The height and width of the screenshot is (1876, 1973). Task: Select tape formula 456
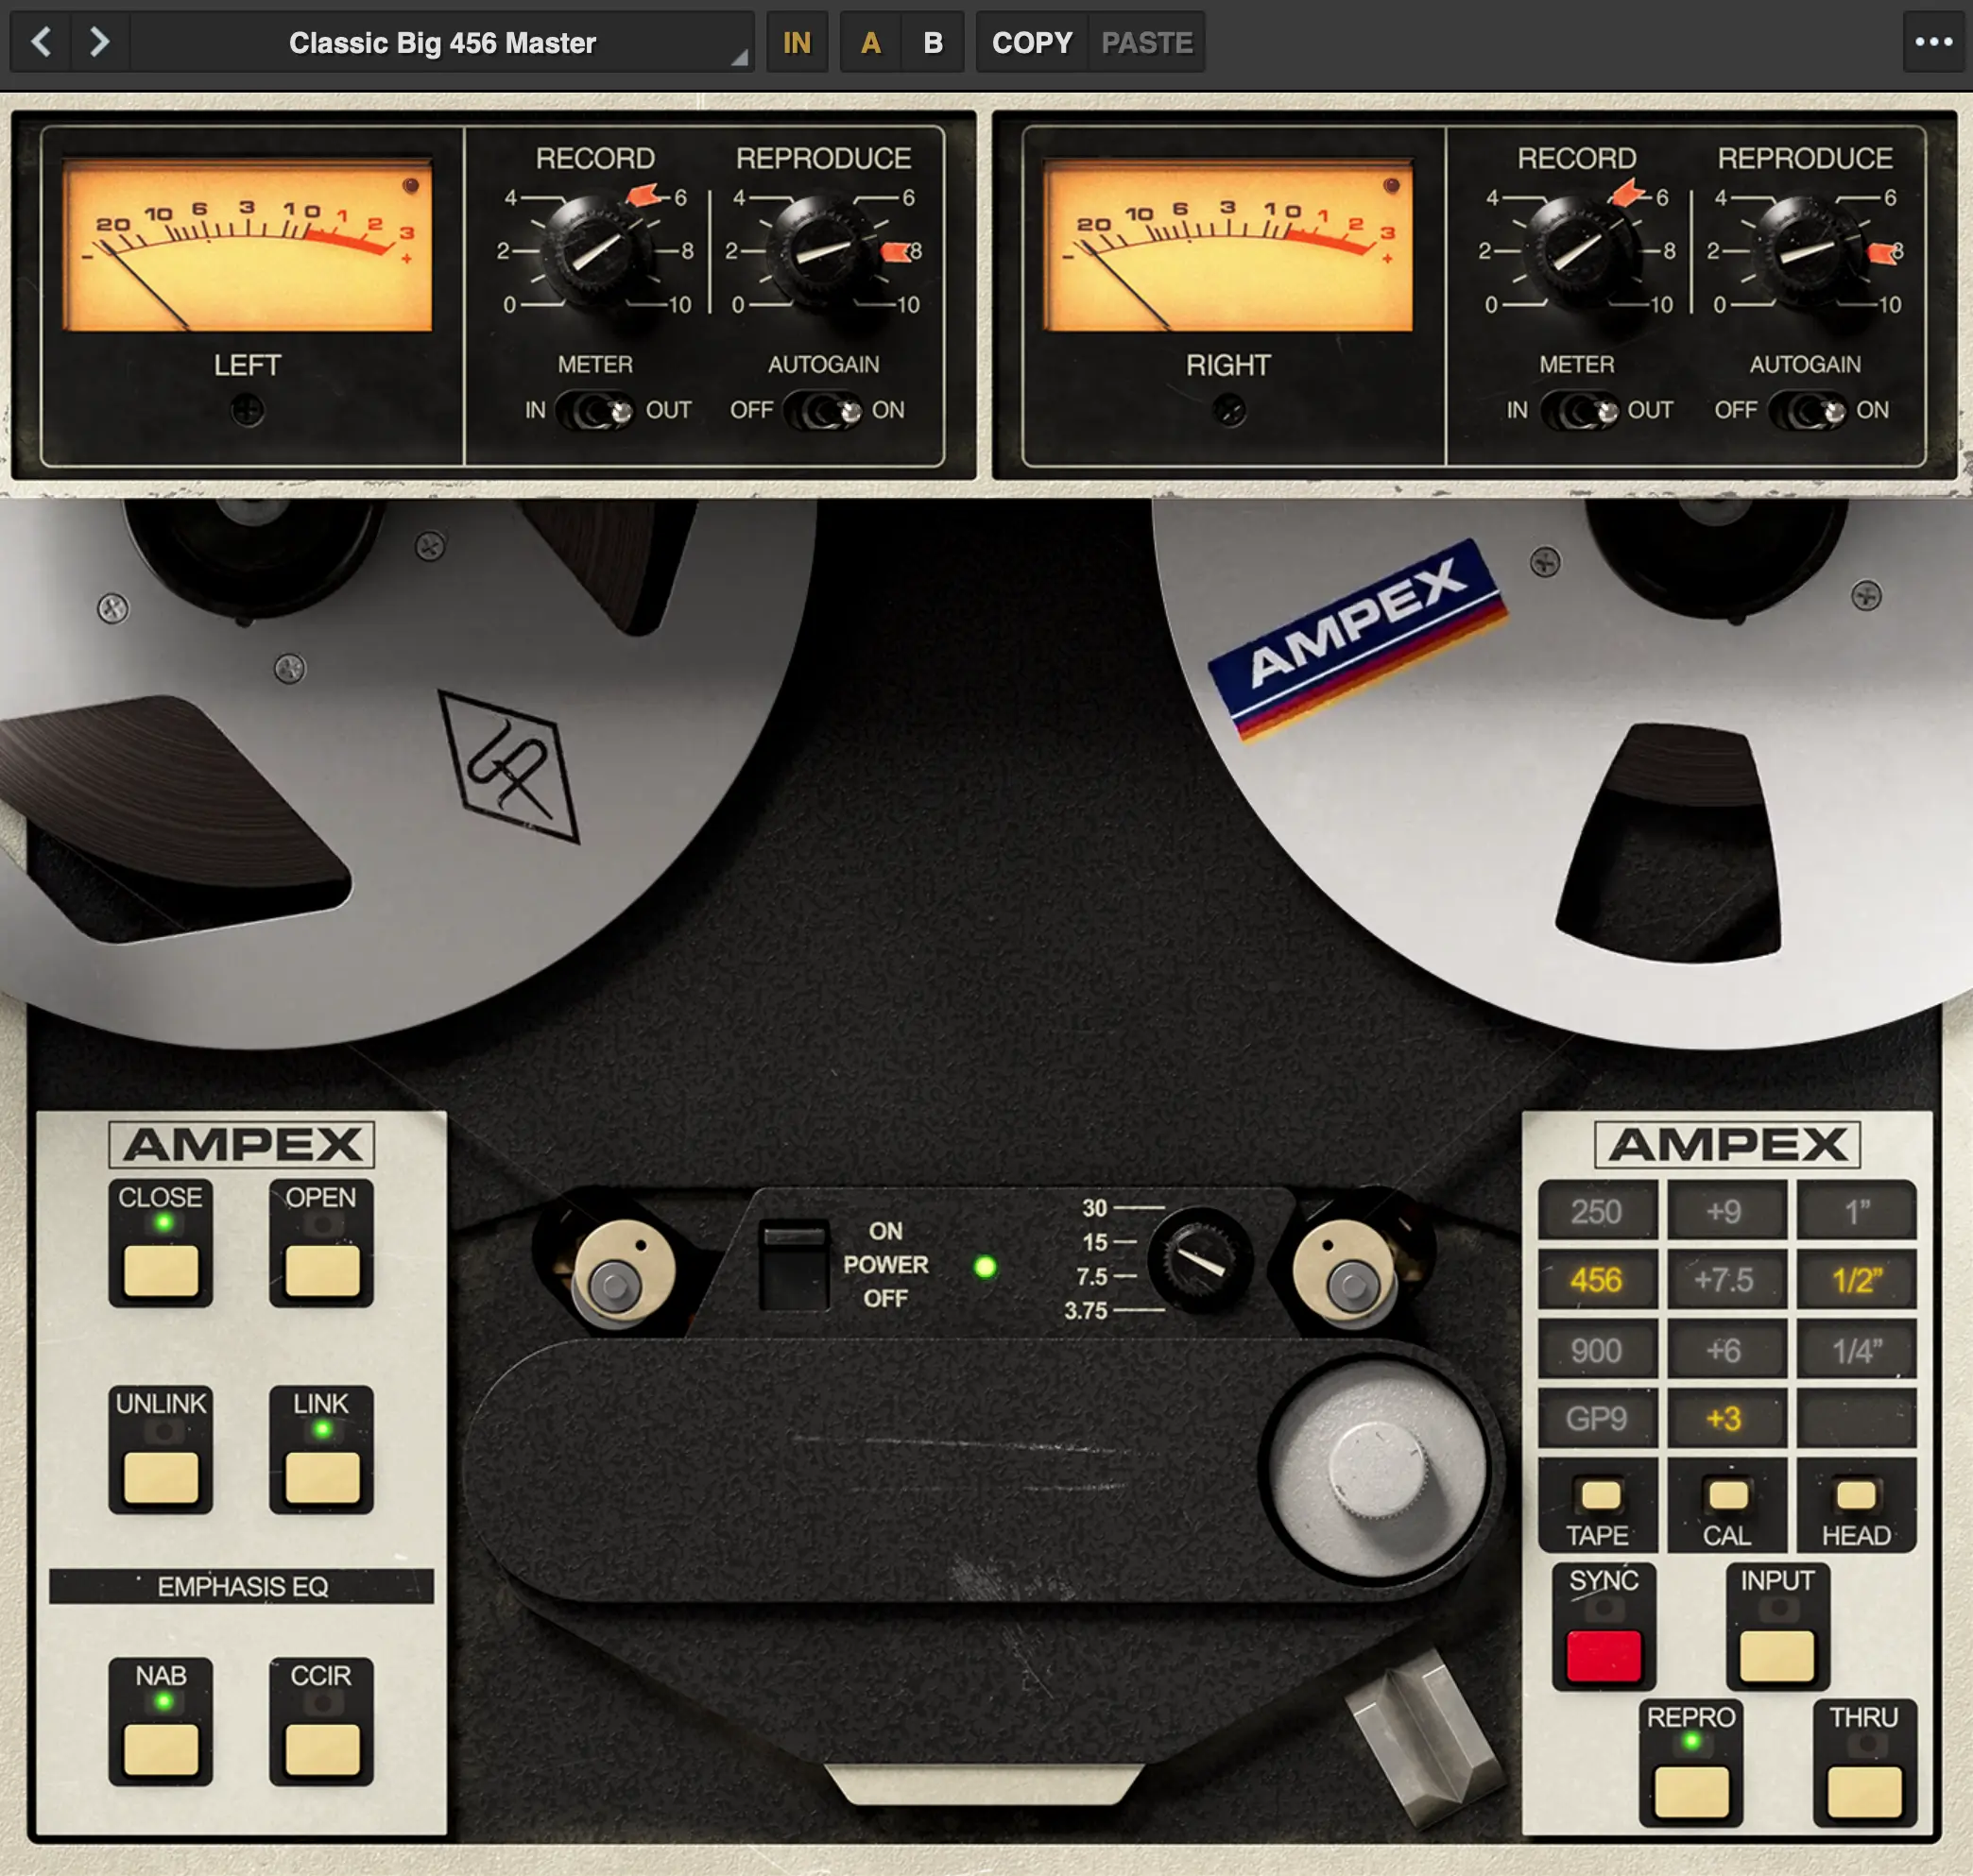1596,1280
